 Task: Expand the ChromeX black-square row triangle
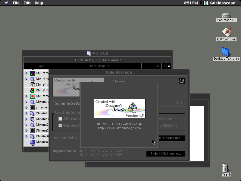pyautogui.click(x=27, y=130)
